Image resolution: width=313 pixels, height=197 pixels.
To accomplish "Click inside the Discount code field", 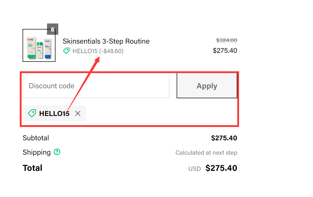I will click(x=96, y=86).
